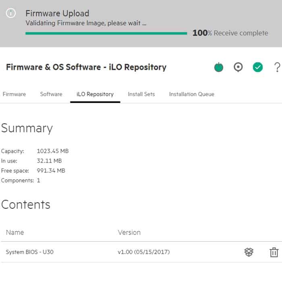Select the iLO Repository tab
Viewport: 282px width, 282px height.
pos(95,94)
